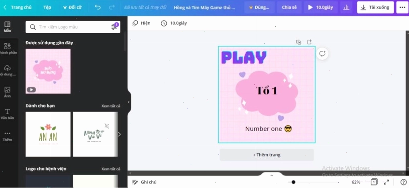Open the page grid view icon
The height and width of the screenshot is (188, 409).
click(374, 182)
